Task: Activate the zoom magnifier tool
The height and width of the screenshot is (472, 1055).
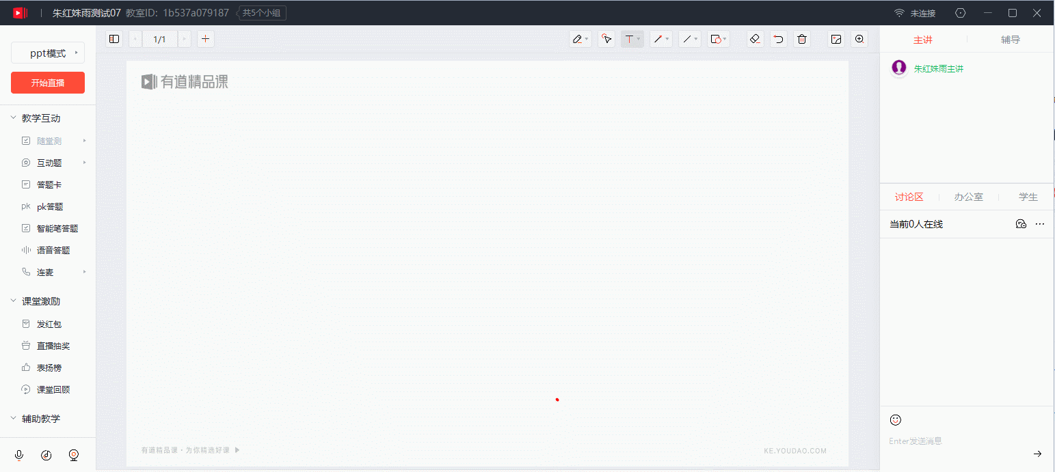Action: point(859,39)
